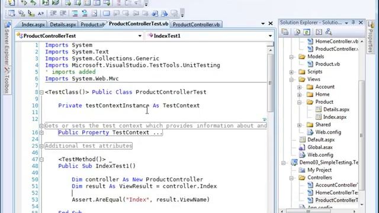The image size is (379, 213).
Task: Collapse the Models folder node
Action: pyautogui.click(x=291, y=57)
